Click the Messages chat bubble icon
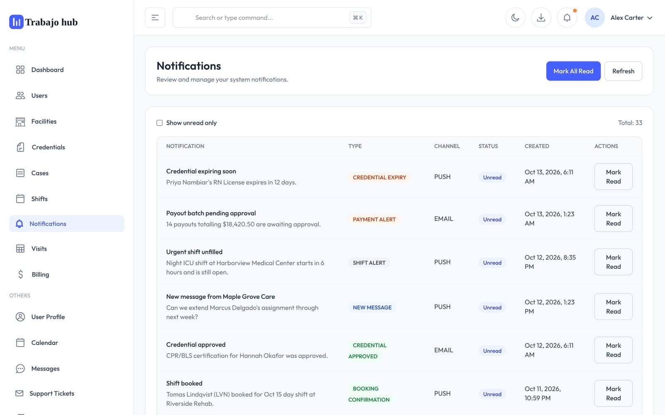 tap(20, 369)
